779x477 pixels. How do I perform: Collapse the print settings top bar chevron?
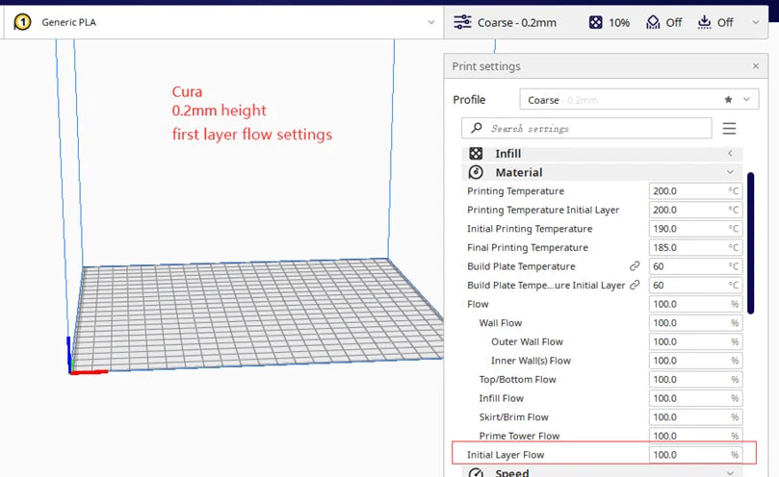click(757, 22)
